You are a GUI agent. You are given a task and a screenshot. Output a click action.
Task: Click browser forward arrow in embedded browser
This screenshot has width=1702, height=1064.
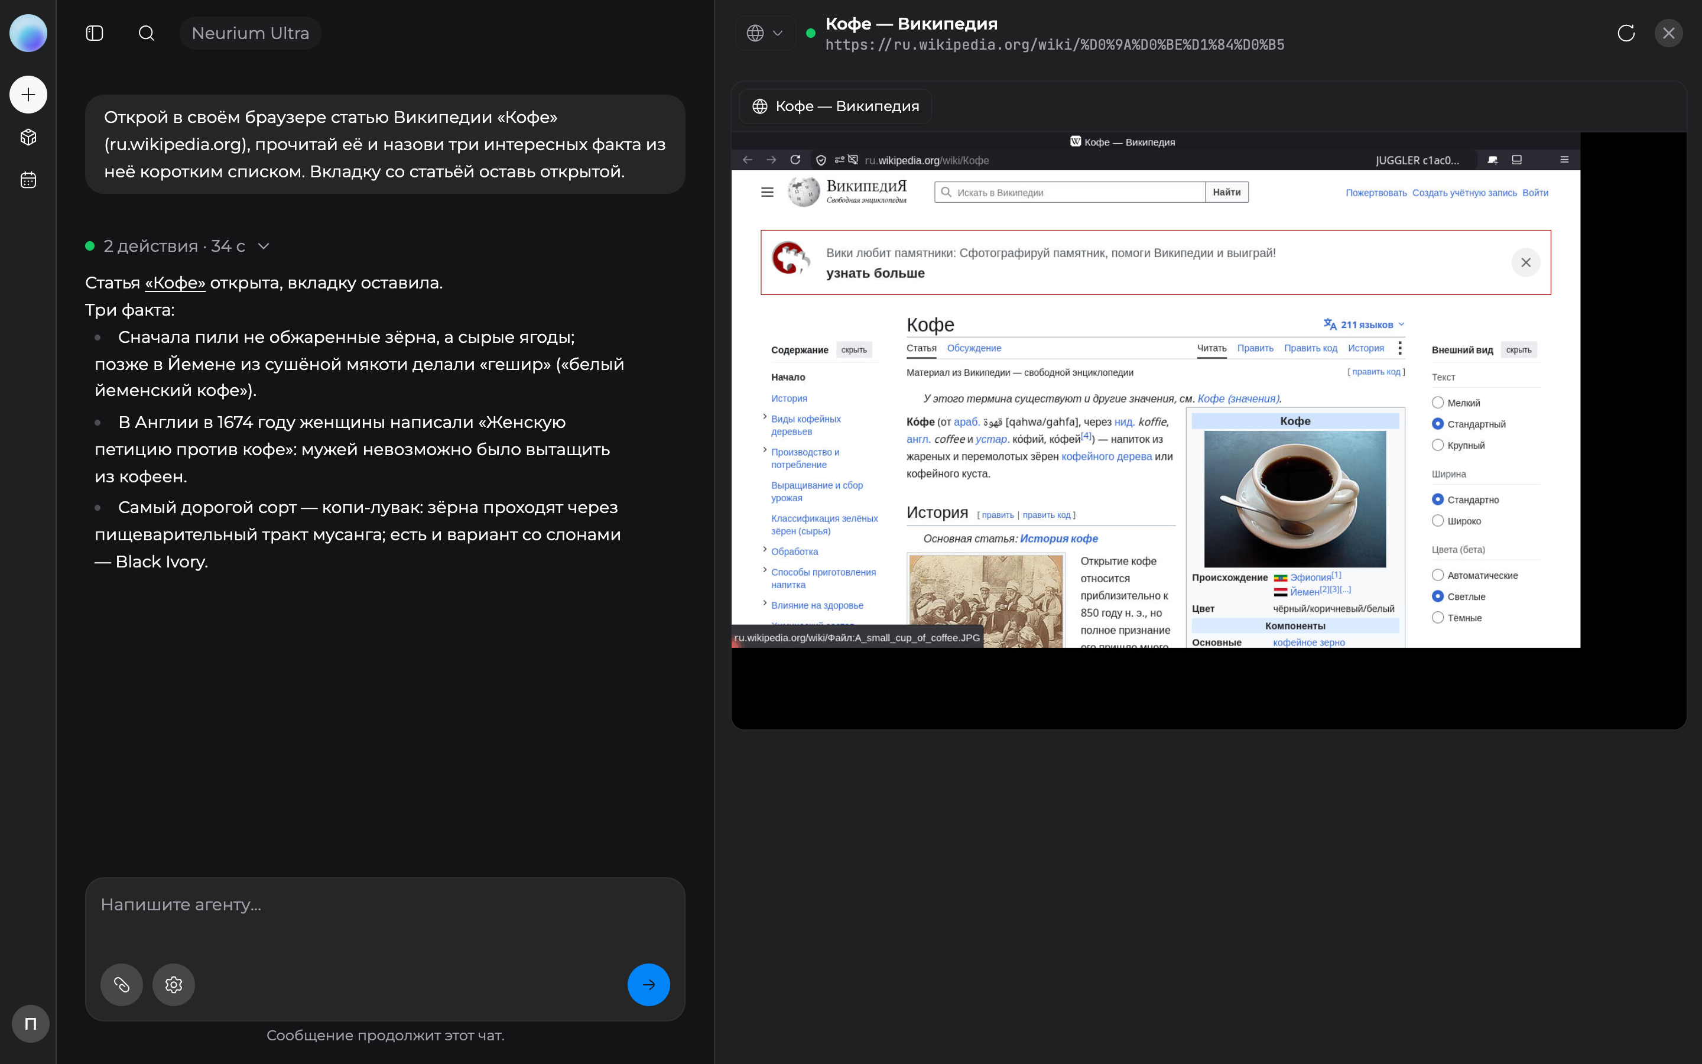(x=772, y=160)
